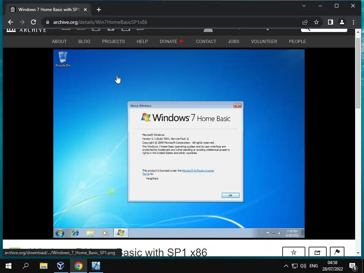This screenshot has width=364, height=273.
Task: Select the Windows 7 Home Basic tab
Action: click(49, 10)
